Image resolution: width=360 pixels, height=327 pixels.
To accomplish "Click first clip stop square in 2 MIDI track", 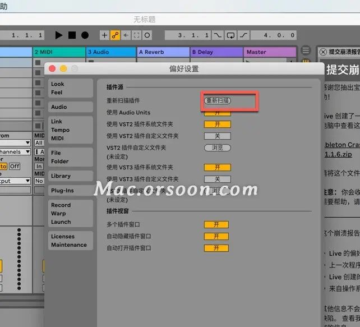I will [x=38, y=62].
